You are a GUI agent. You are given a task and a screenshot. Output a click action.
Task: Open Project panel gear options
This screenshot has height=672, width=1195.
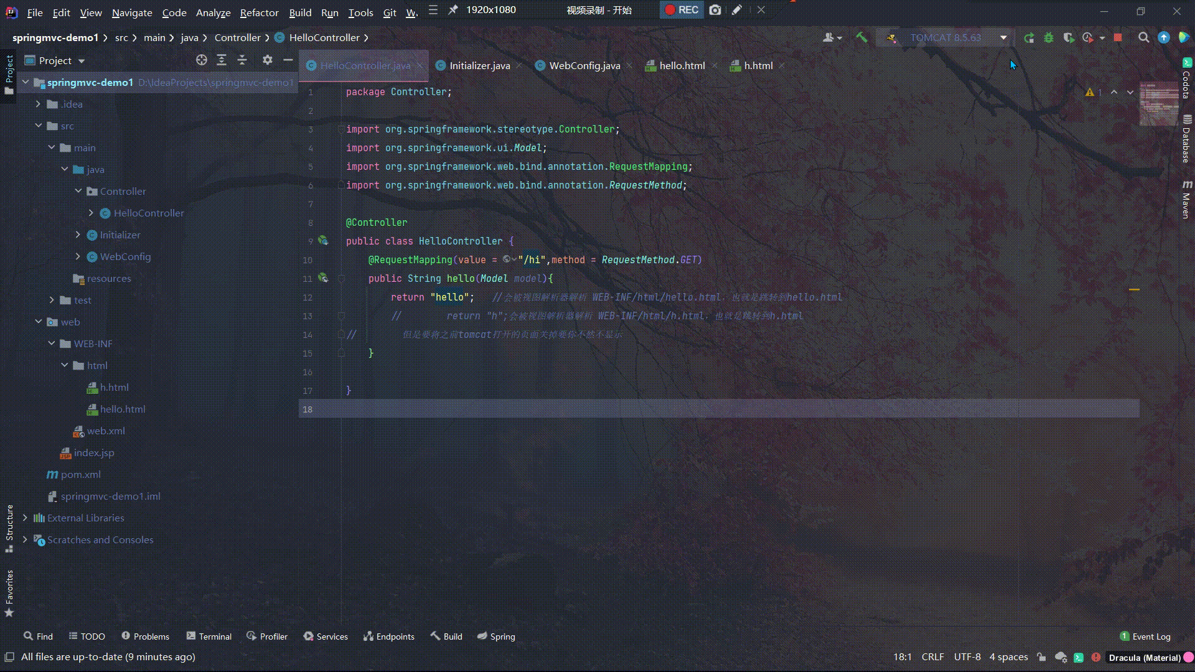click(x=267, y=60)
